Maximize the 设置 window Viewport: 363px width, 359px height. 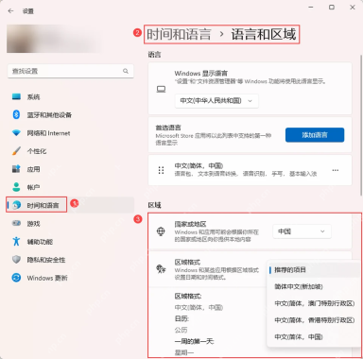[332, 7]
